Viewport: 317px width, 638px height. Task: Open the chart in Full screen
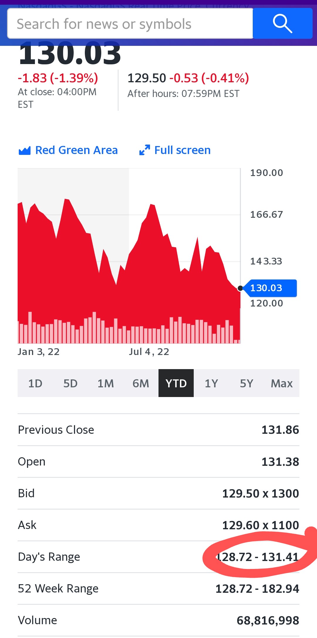pos(182,150)
